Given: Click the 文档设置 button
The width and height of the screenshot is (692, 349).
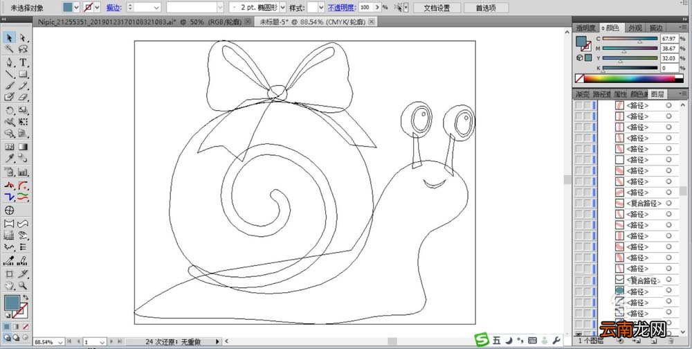Looking at the screenshot, I should coord(437,8).
